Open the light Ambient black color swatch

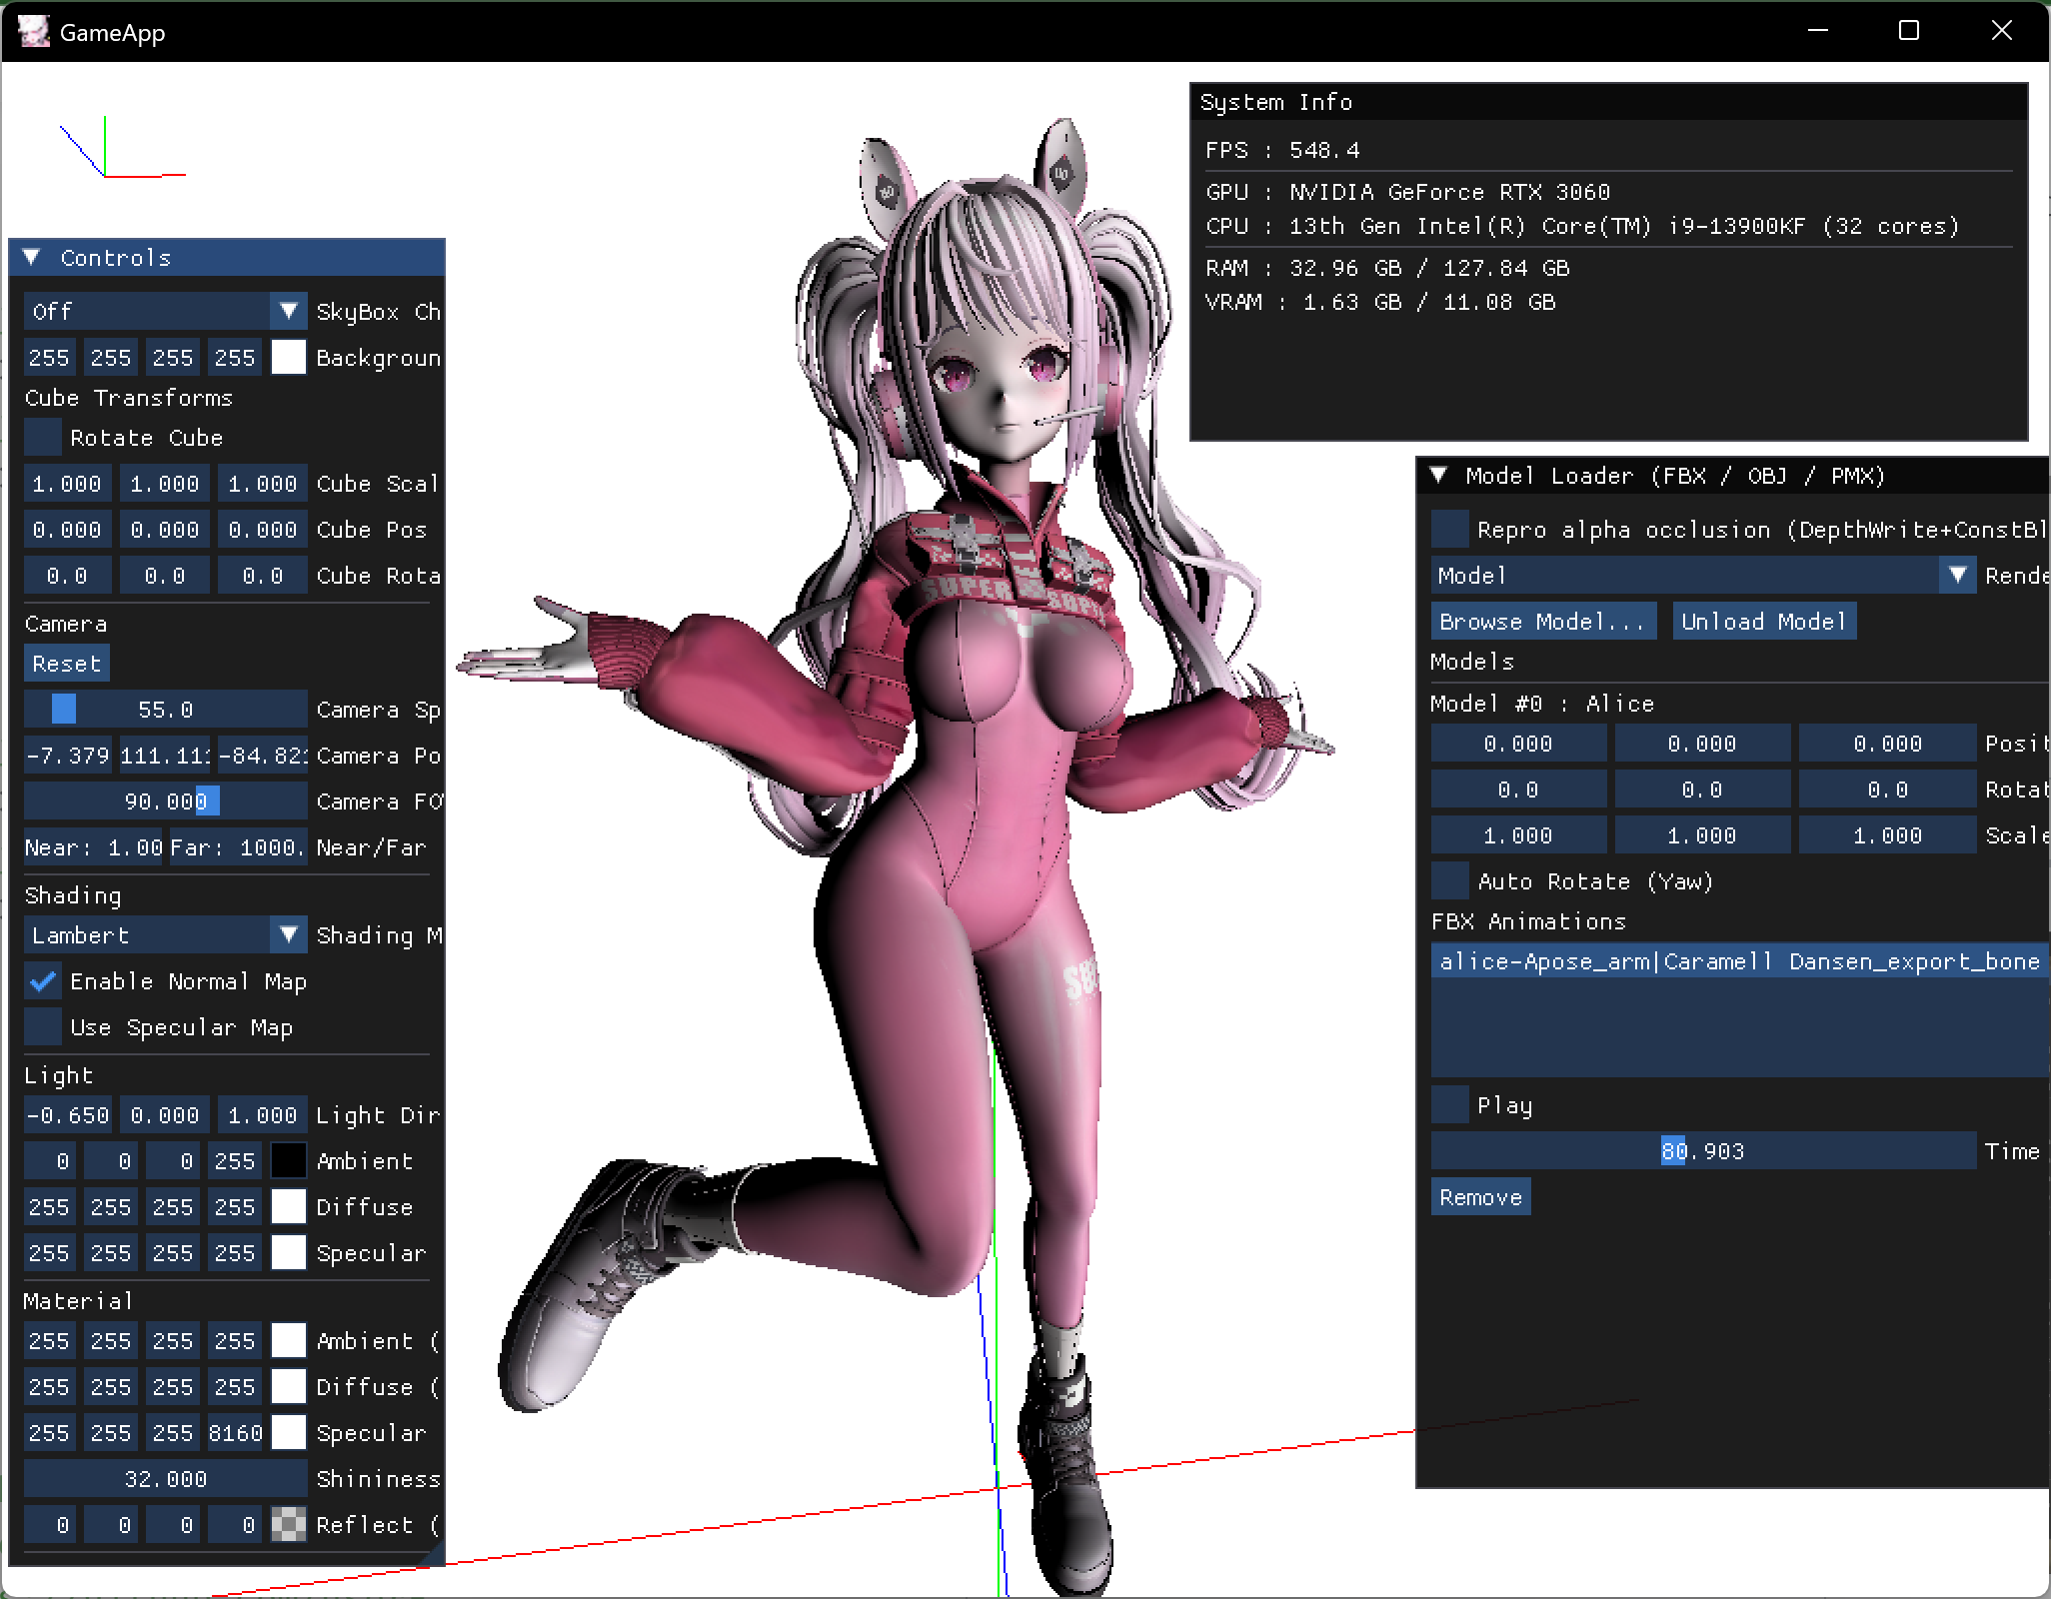pyautogui.click(x=288, y=1161)
